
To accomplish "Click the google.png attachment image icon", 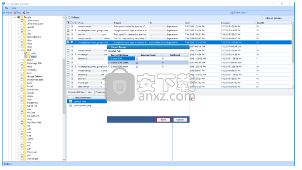I will point(71,101).
